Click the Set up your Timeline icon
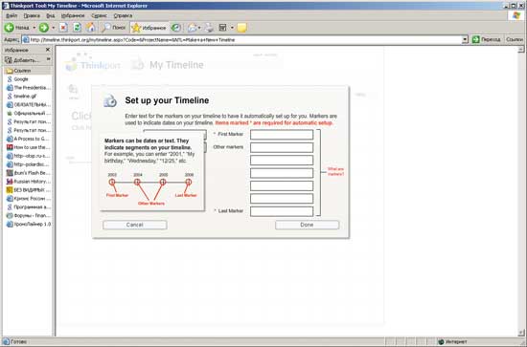The width and height of the screenshot is (527, 347). click(110, 100)
